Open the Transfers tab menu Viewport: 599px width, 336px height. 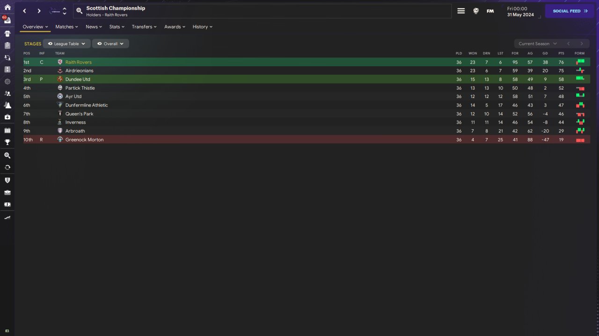[x=144, y=27]
